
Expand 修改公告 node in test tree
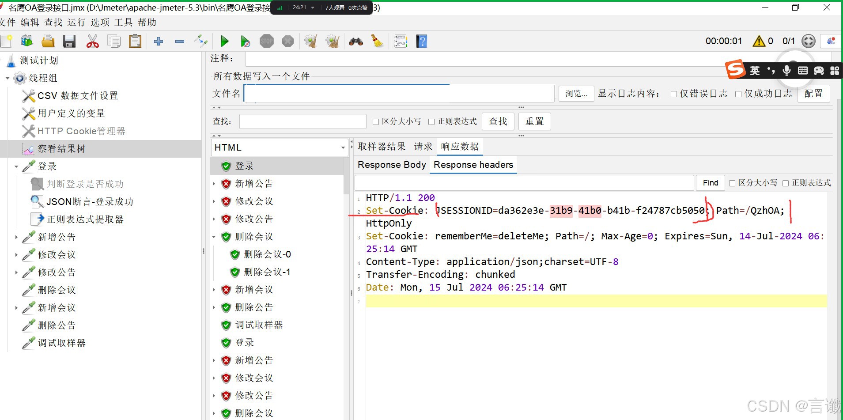(x=16, y=273)
